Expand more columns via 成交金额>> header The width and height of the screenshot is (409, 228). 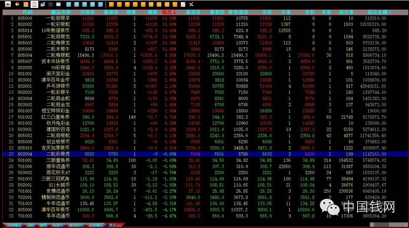click(x=380, y=12)
